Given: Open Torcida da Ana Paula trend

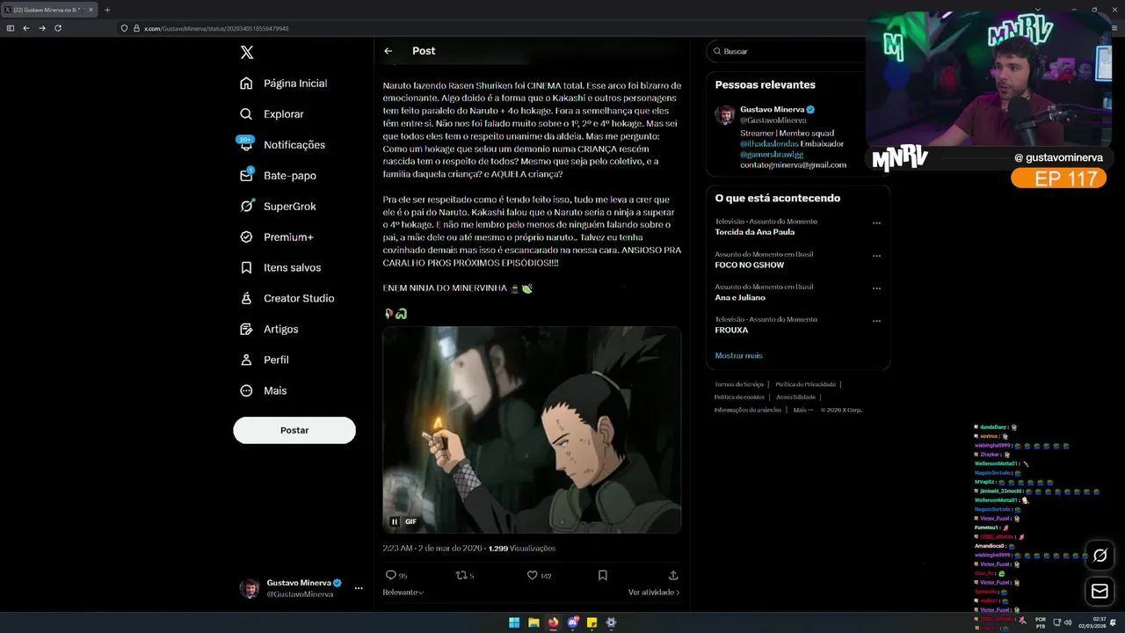Looking at the screenshot, I should (755, 232).
